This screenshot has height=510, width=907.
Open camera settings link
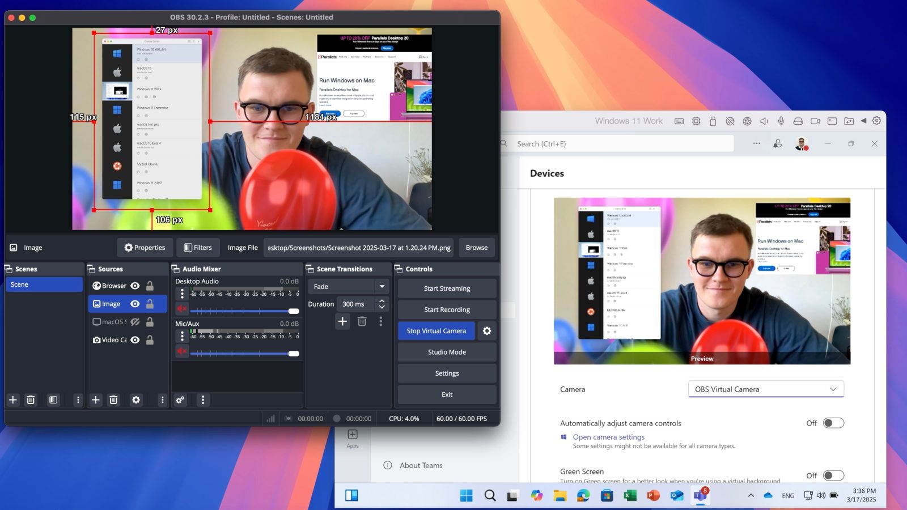pos(608,437)
